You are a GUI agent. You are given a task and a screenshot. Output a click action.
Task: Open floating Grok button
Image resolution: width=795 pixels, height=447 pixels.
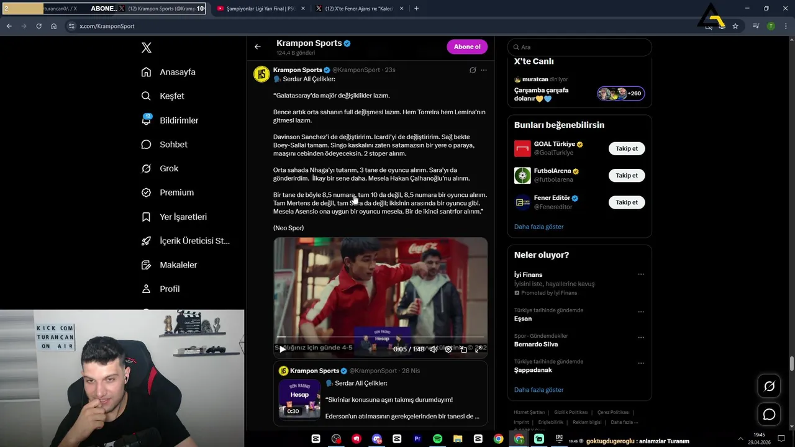click(x=769, y=386)
